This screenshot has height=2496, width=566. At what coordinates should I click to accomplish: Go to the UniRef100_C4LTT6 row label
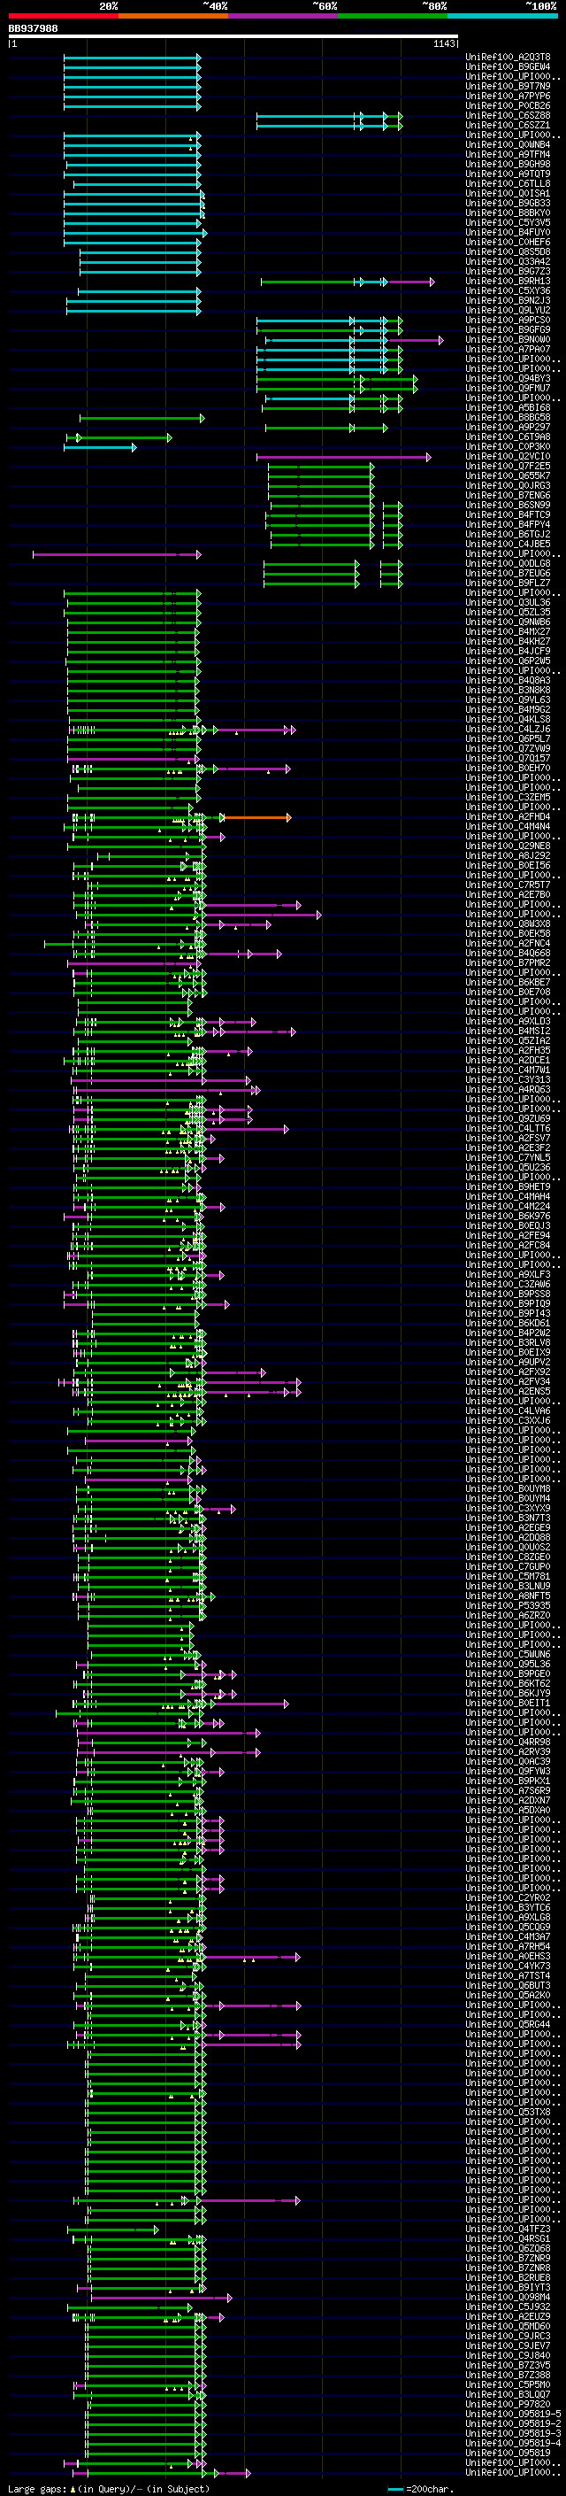pyautogui.click(x=508, y=1129)
